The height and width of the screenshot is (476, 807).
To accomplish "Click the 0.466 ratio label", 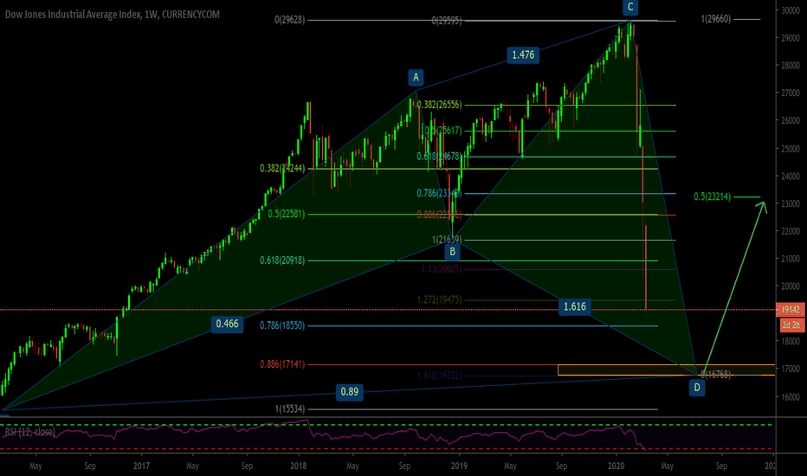I will click(227, 324).
